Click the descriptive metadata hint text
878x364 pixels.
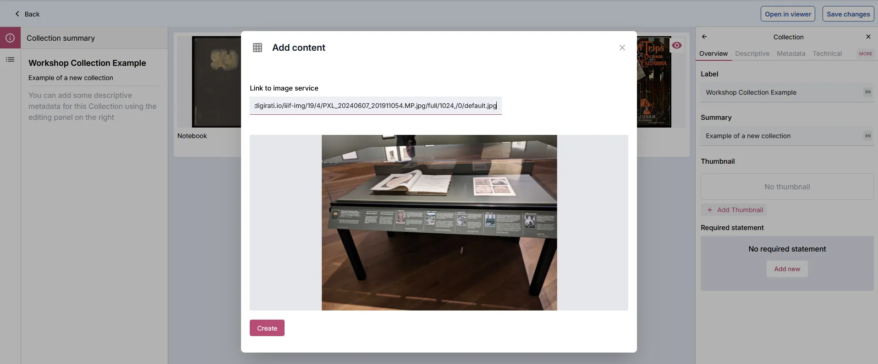point(93,106)
